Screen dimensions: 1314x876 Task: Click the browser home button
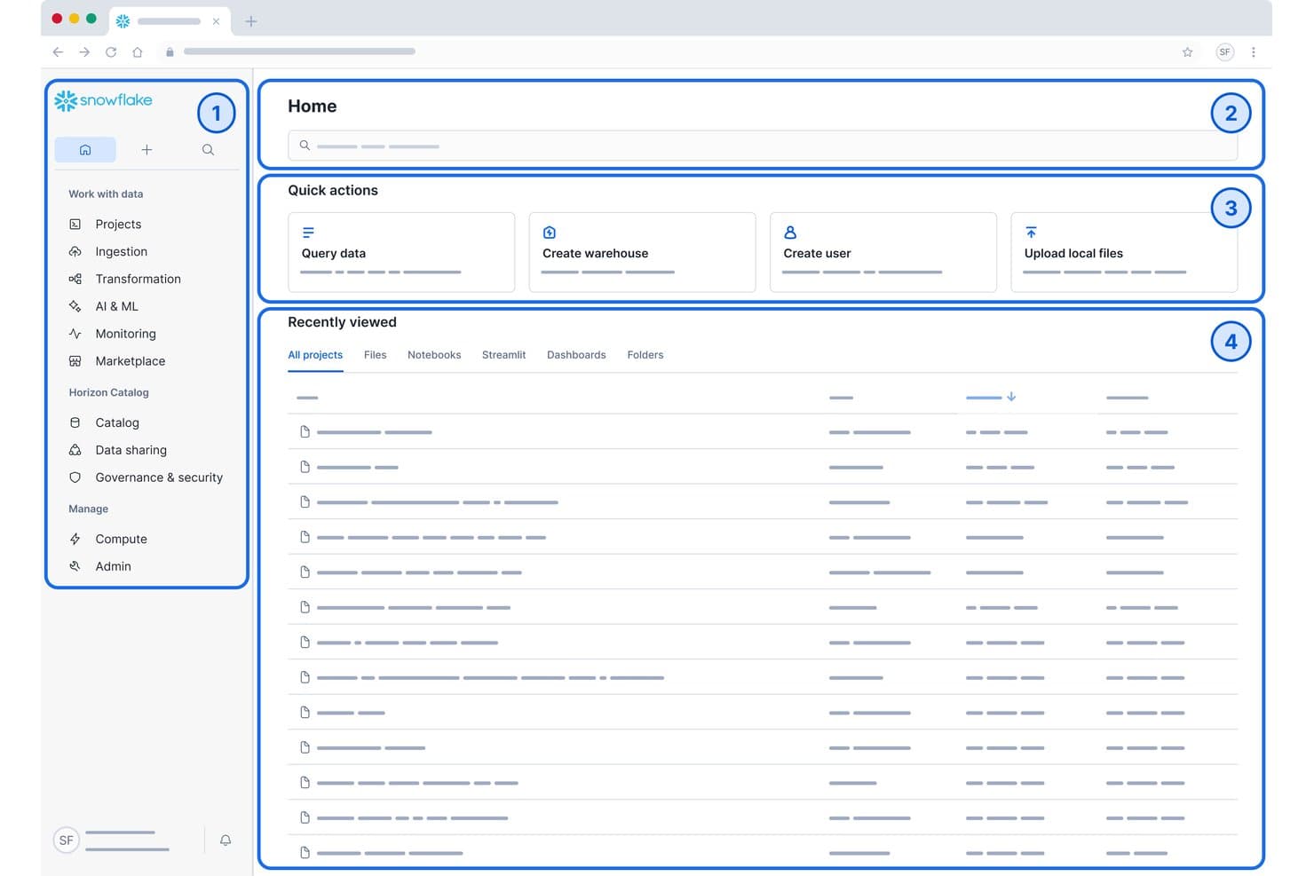click(x=138, y=52)
